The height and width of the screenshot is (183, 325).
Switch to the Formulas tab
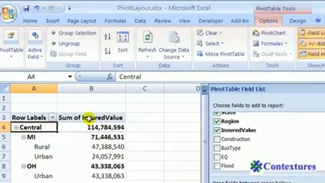coord(115,21)
